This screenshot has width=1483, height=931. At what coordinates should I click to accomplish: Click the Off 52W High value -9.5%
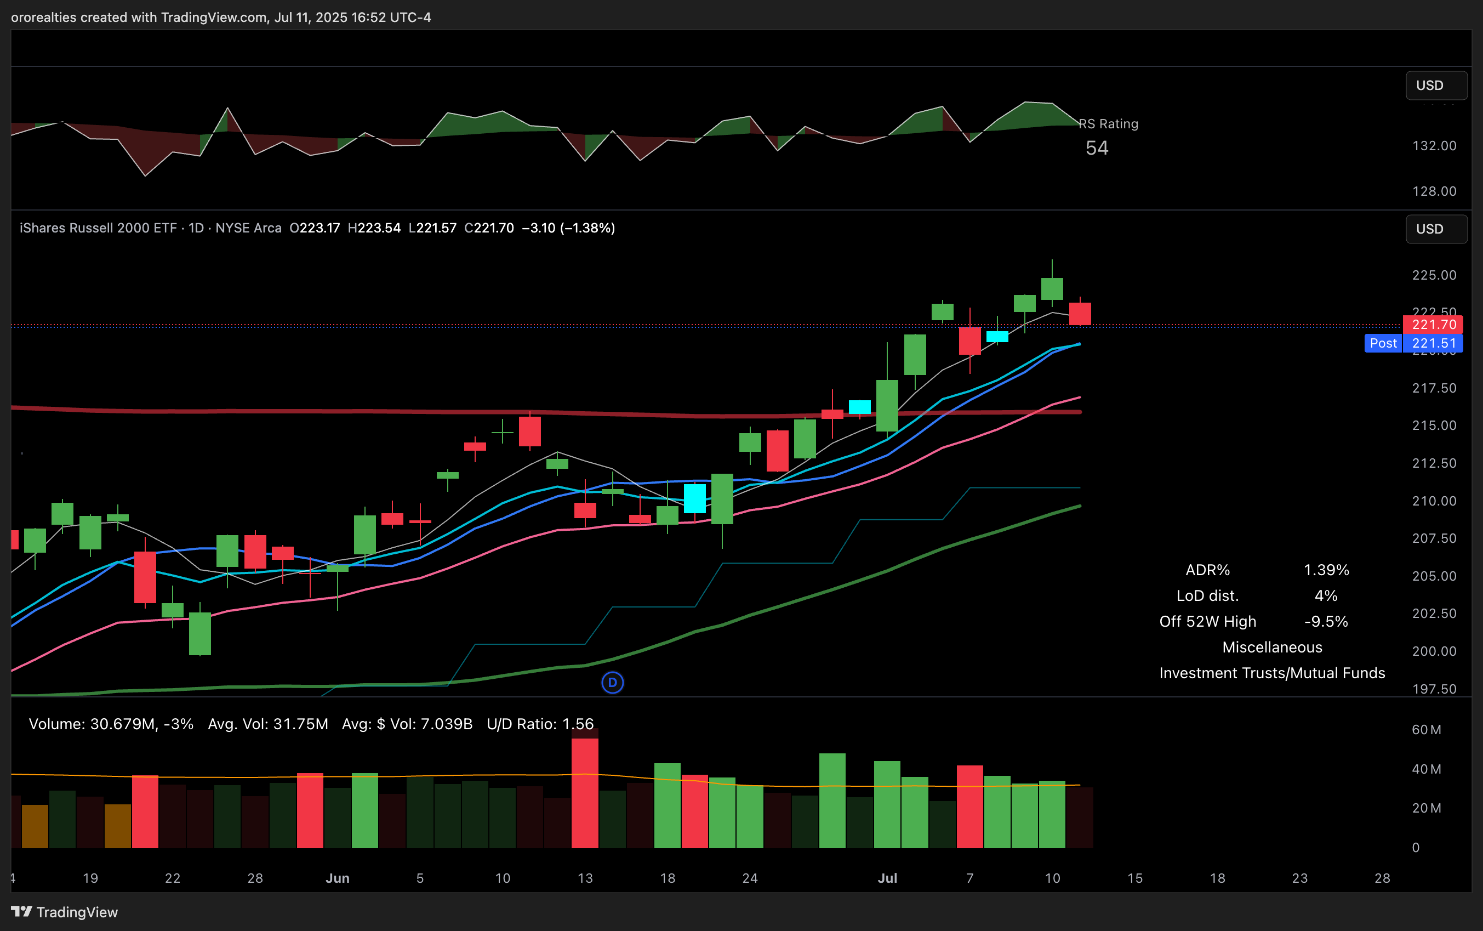1326,621
